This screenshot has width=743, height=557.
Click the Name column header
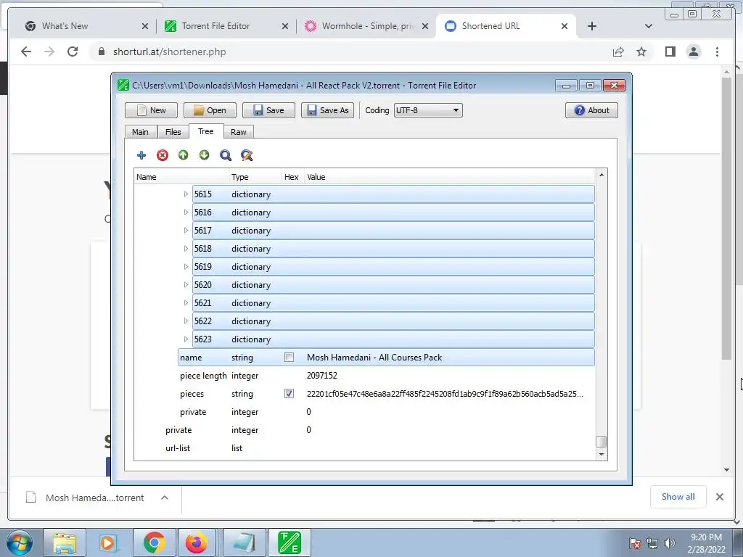tap(181, 177)
